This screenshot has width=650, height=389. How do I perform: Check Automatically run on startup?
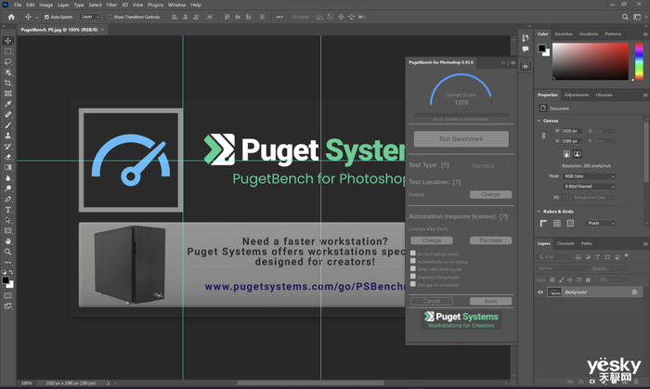(x=413, y=261)
